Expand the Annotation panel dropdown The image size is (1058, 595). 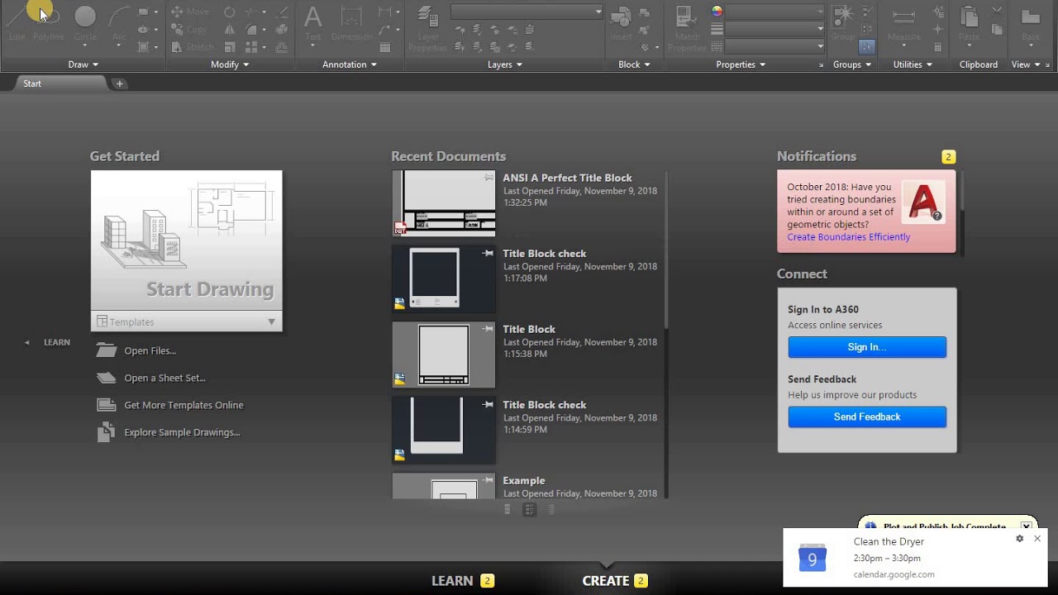tap(350, 64)
